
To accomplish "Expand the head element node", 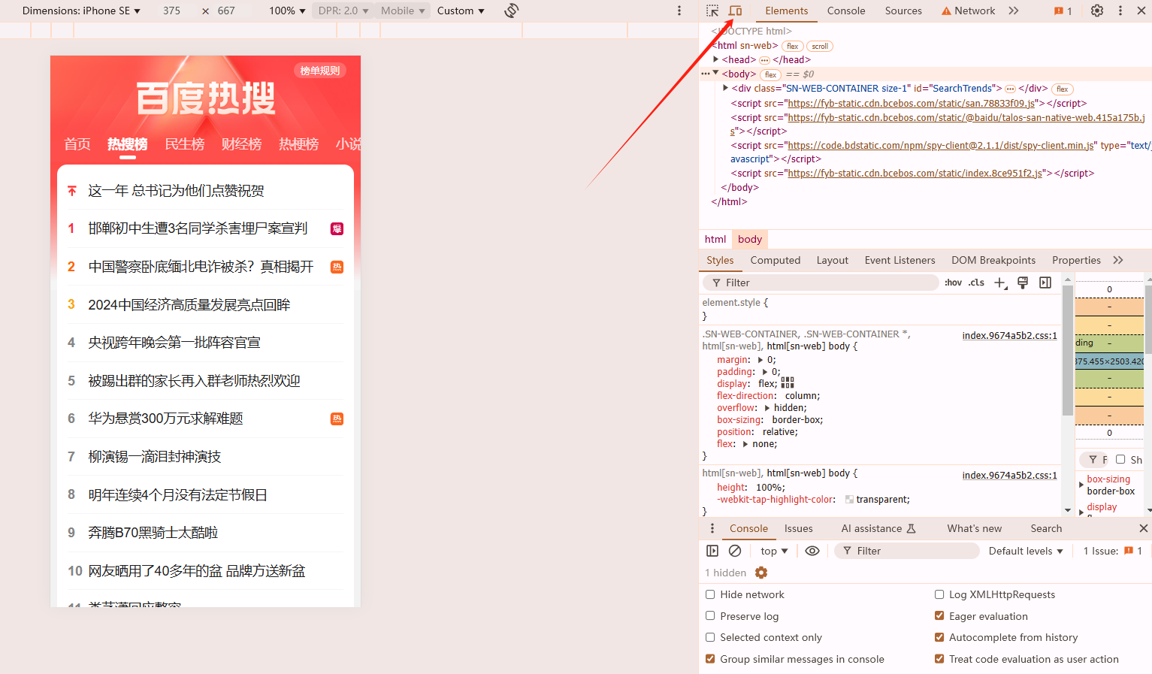I will (716, 59).
